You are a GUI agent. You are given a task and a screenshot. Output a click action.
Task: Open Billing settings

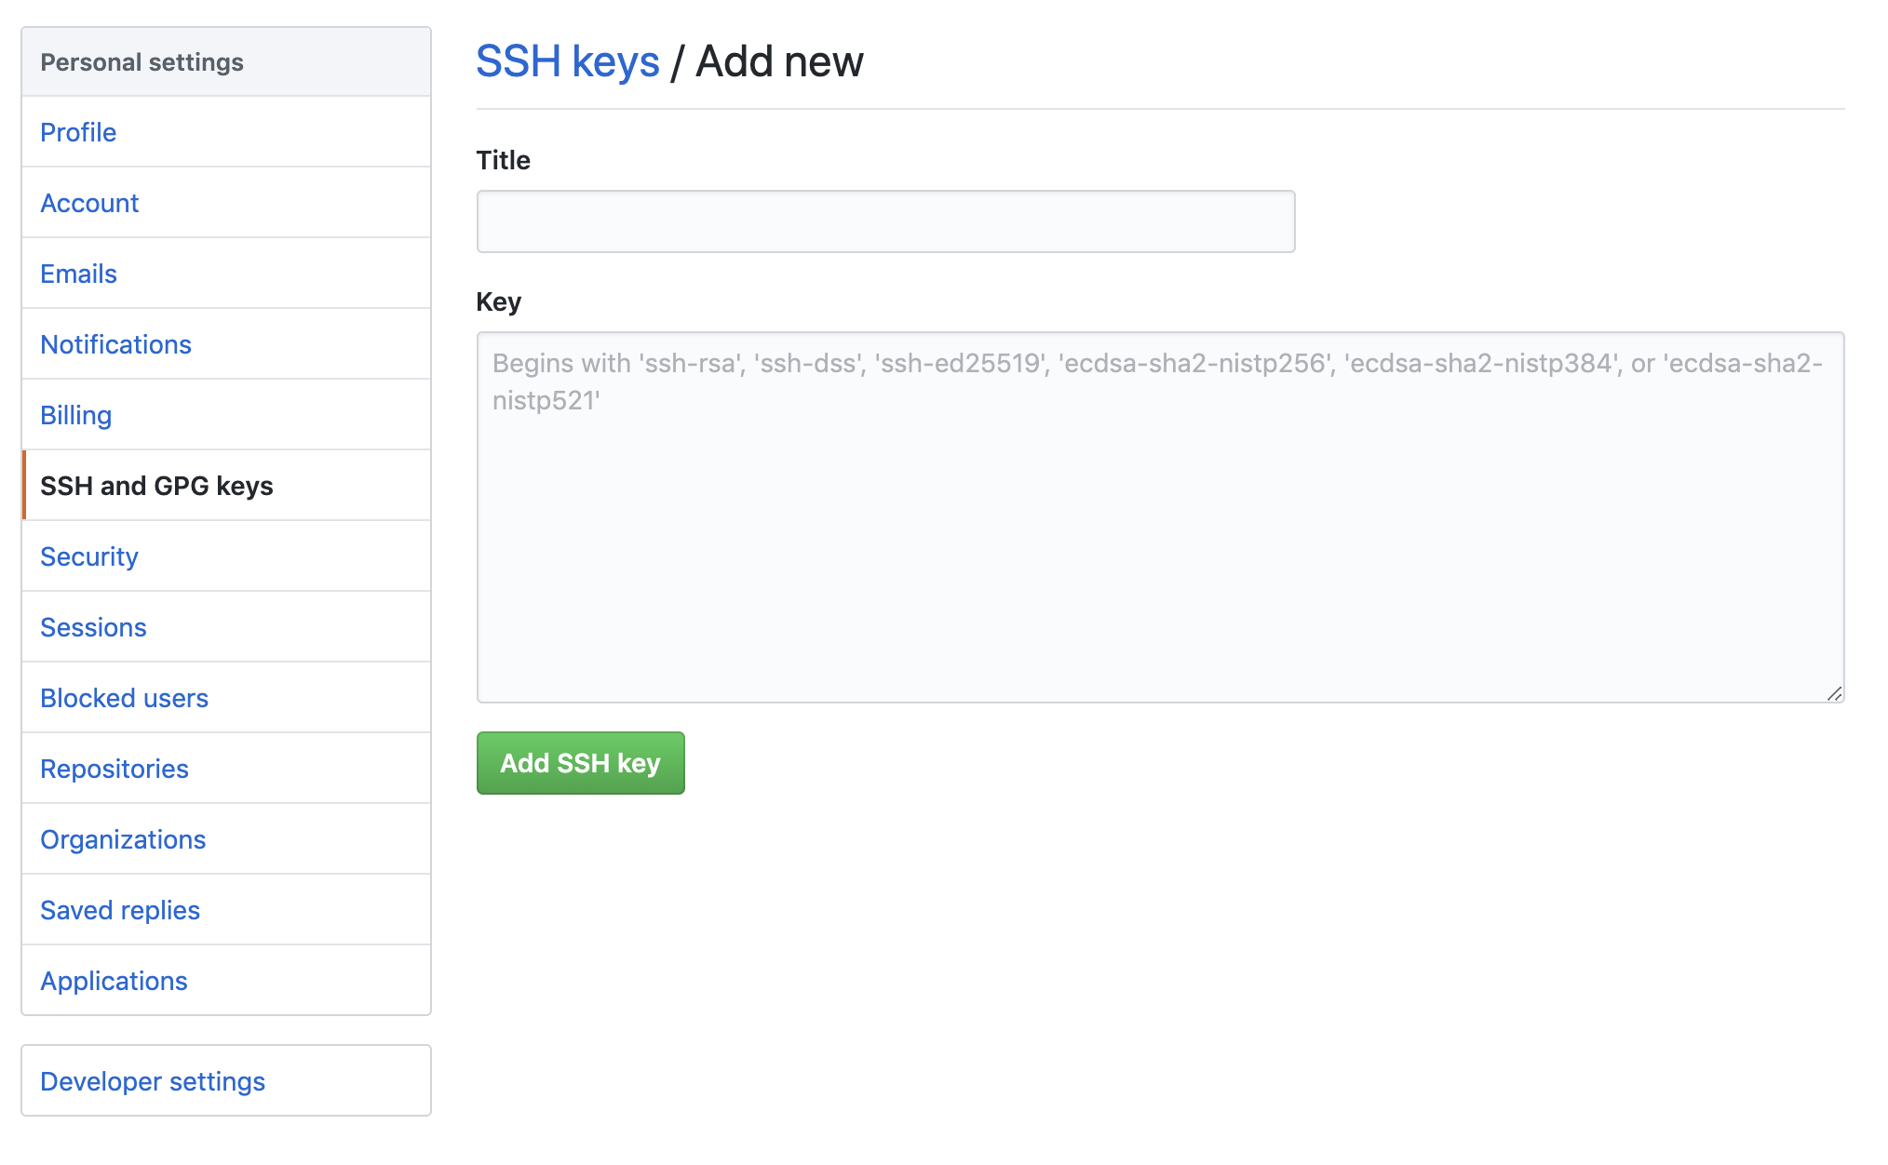point(75,415)
